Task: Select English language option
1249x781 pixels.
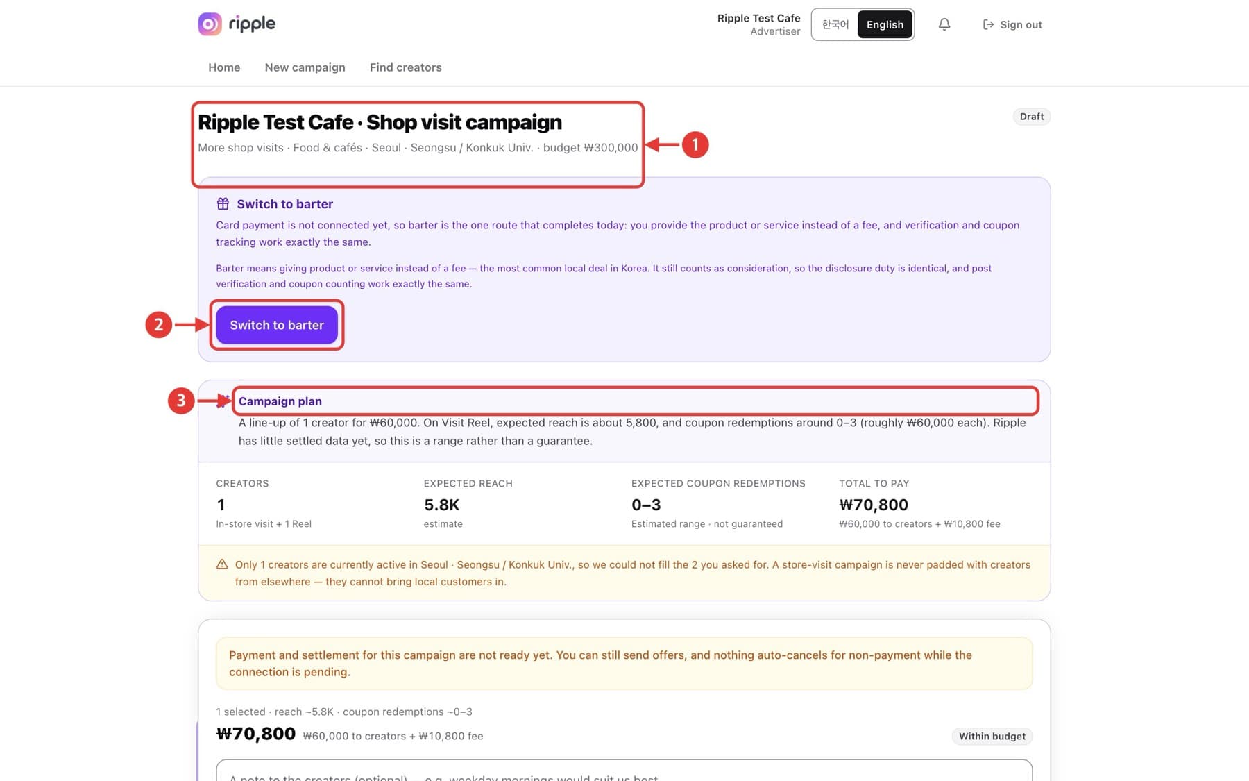Action: (x=885, y=24)
